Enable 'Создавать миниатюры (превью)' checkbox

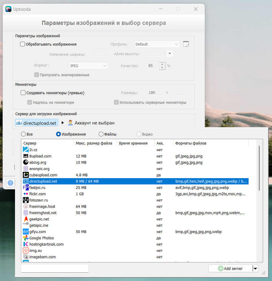click(x=23, y=93)
